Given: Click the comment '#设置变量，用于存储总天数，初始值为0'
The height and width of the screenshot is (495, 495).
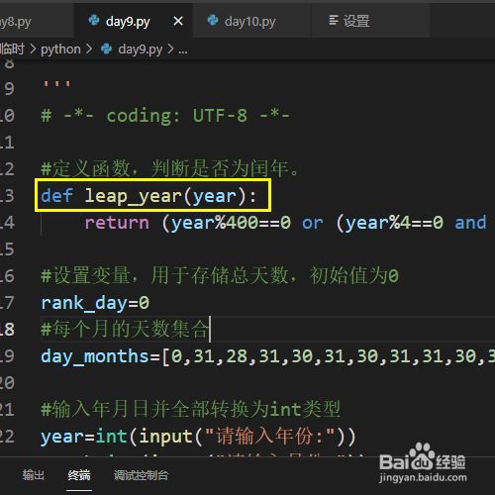Looking at the screenshot, I should click(220, 275).
